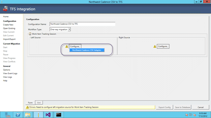211x118 pixels.
Task: Click the Work Item Tracking Session label
Action: [44, 34]
